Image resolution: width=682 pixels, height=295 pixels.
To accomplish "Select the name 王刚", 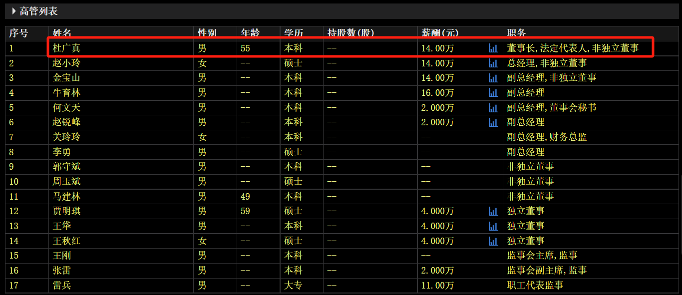I will tap(62, 256).
